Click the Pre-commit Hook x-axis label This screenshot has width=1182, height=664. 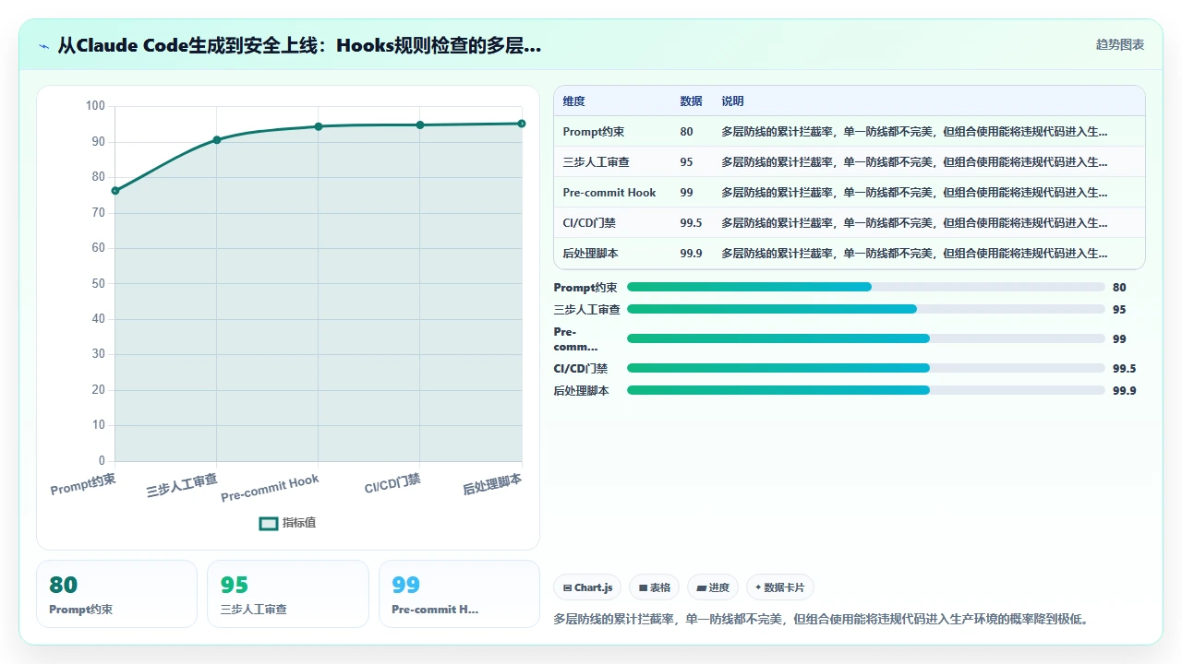pos(270,489)
